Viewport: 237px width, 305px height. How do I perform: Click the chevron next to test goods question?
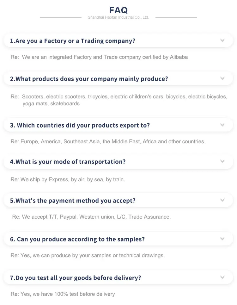point(222,277)
